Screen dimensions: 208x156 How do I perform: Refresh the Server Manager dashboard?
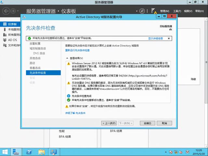(x=142, y=11)
